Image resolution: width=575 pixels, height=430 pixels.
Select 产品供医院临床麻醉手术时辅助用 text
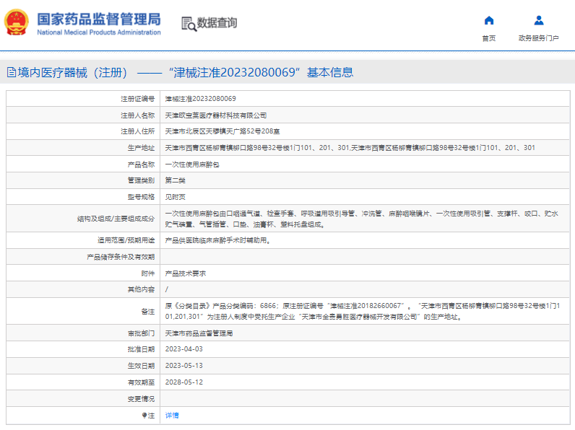pos(217,240)
